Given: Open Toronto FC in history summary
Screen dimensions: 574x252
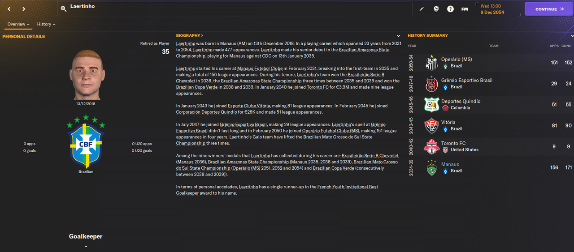Looking at the screenshot, I should [x=453, y=143].
